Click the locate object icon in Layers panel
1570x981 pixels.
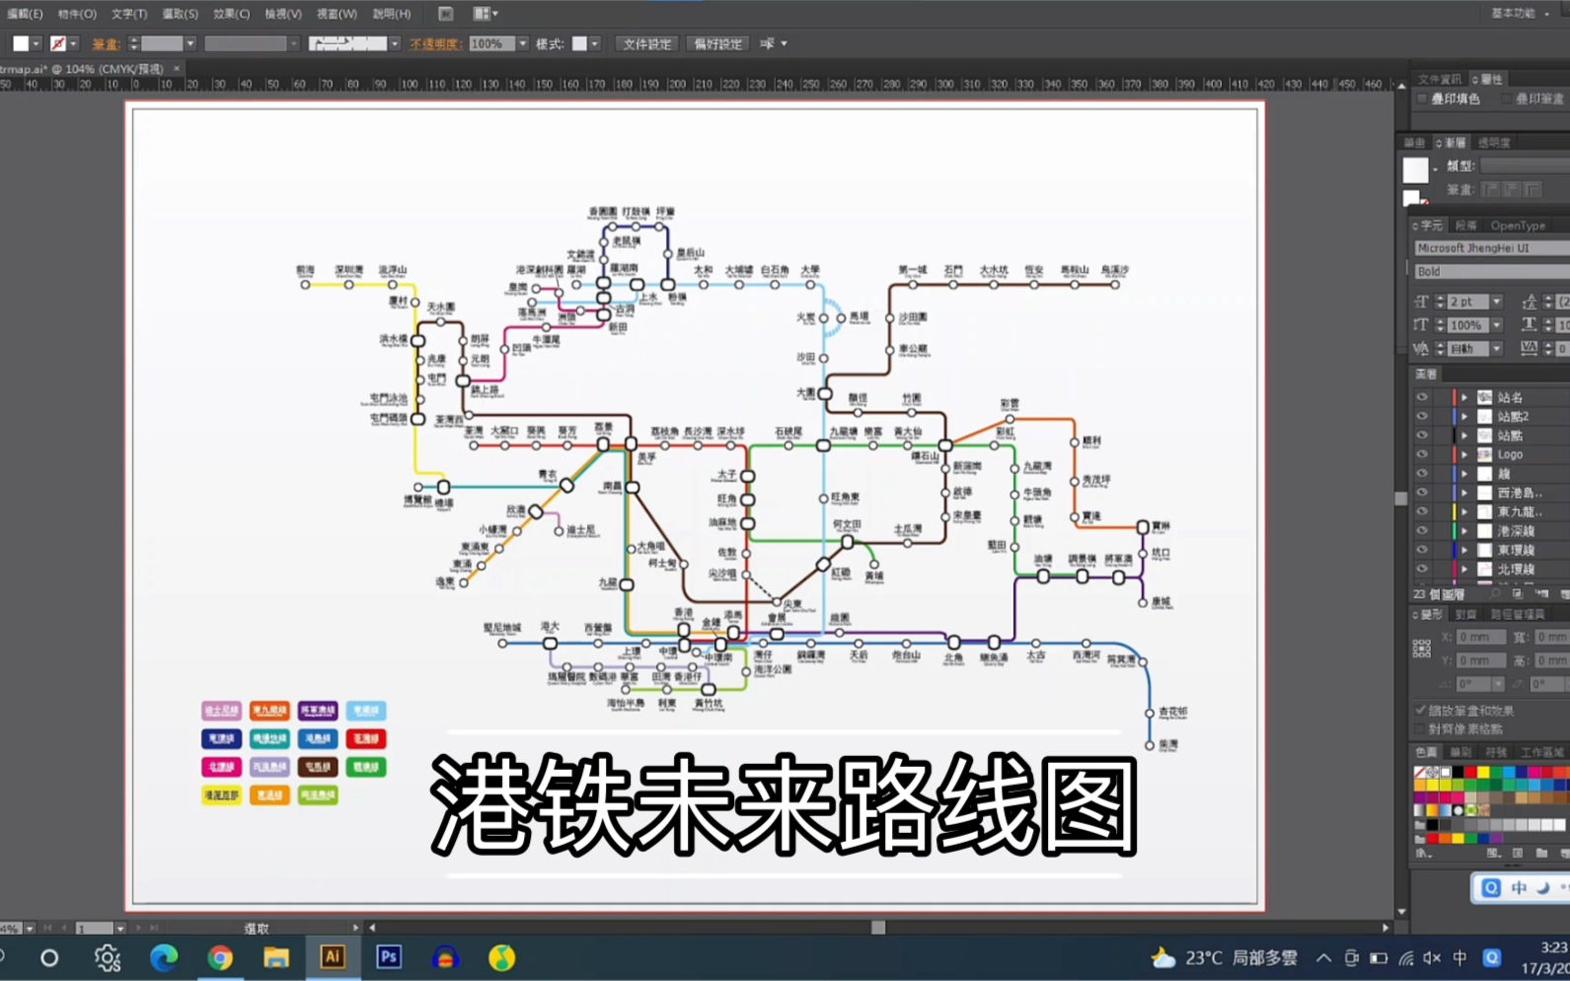click(x=1495, y=594)
